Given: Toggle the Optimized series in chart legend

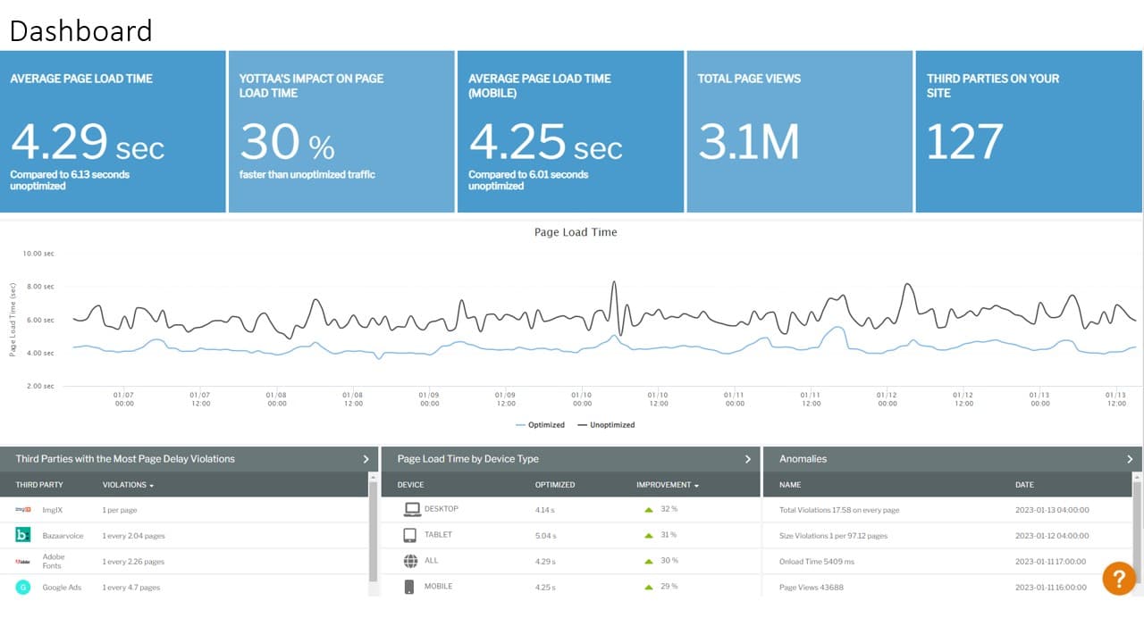Looking at the screenshot, I should point(541,425).
